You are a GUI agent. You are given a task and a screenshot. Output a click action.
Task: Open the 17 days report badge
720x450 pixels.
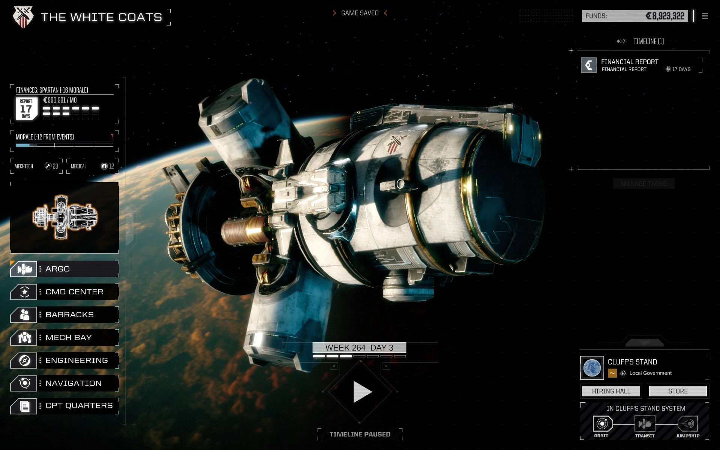coord(26,109)
